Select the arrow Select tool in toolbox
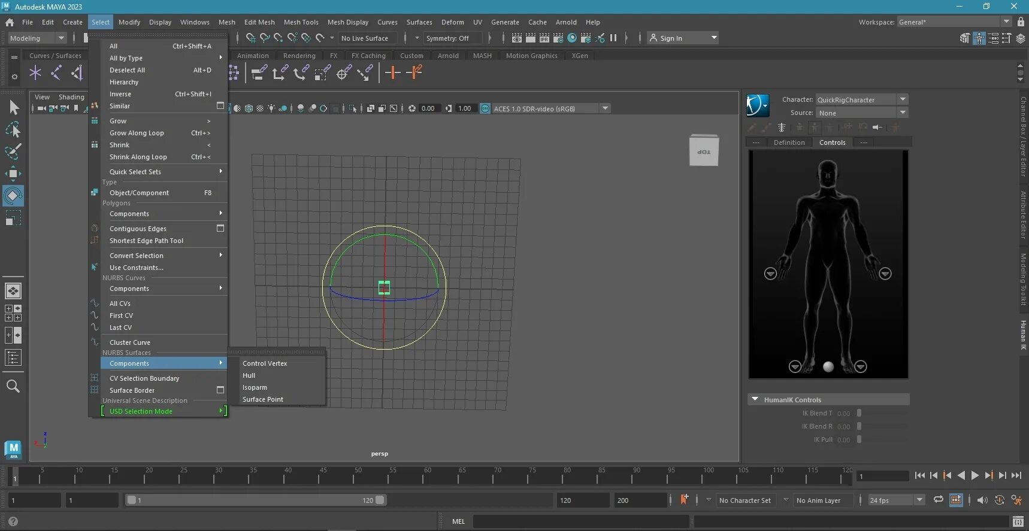Screen dimensions: 1029x531 14,108
